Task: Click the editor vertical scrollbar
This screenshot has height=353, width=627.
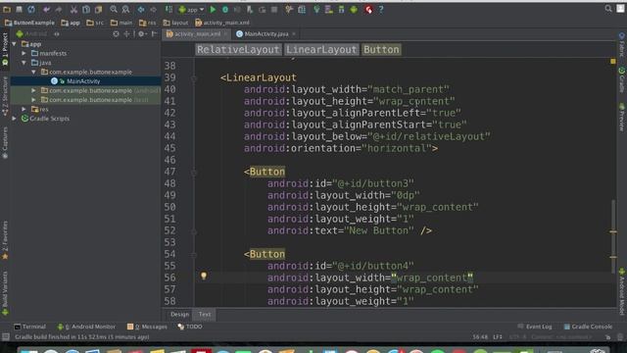Action: pos(613,236)
